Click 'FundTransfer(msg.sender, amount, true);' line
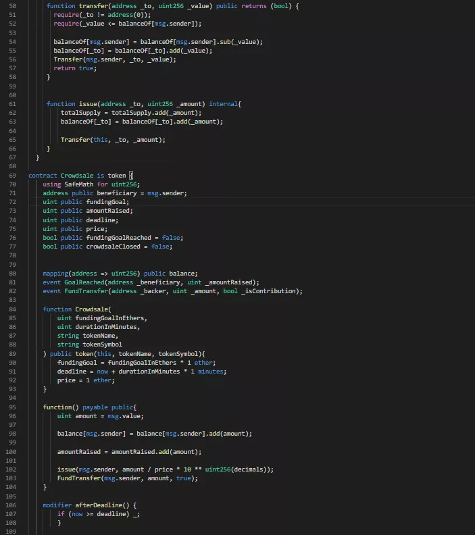 pos(127,479)
